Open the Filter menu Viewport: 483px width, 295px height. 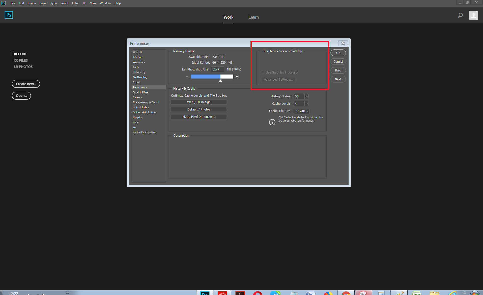pos(75,3)
